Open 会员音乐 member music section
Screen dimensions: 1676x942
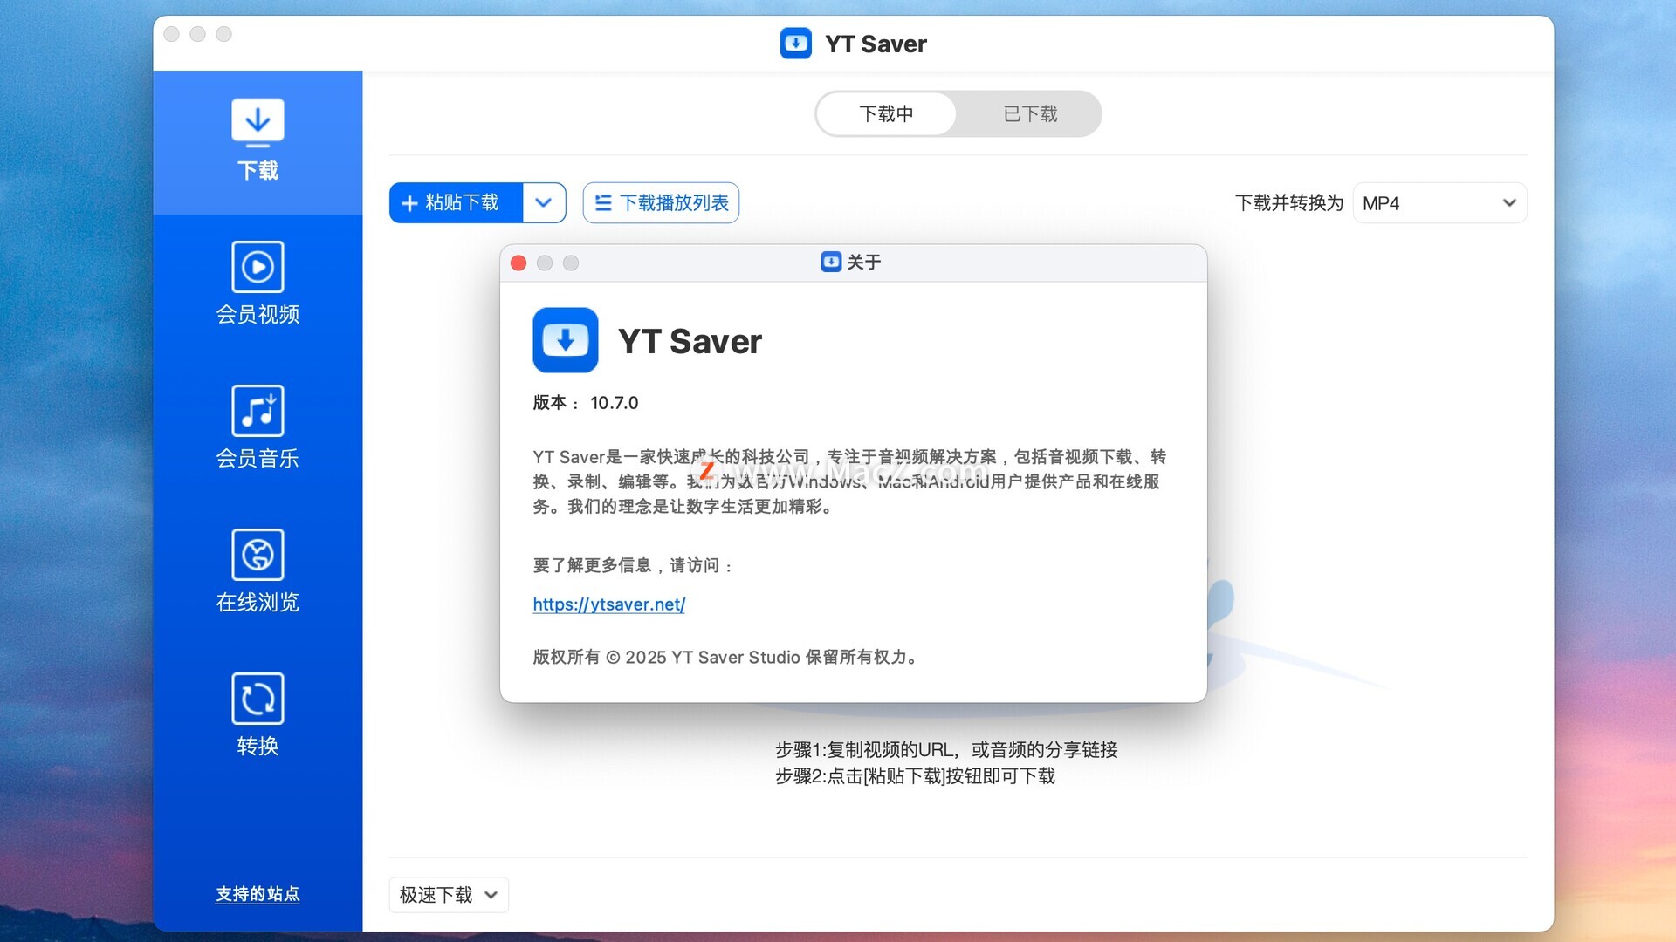click(258, 427)
